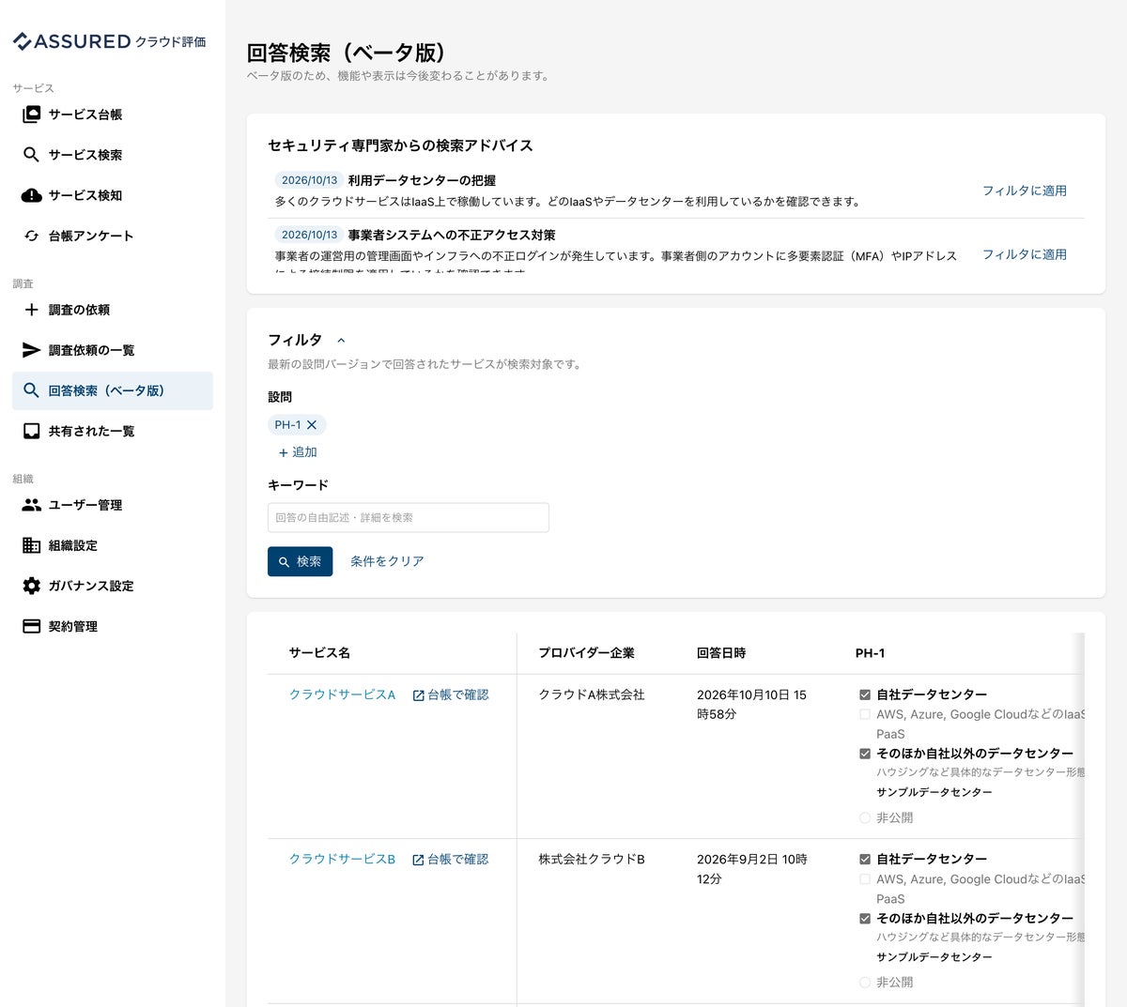This screenshot has width=1127, height=1007.
Task: Click 2026/10/13 badge on 利用データセンターの把握
Action: pyautogui.click(x=309, y=180)
